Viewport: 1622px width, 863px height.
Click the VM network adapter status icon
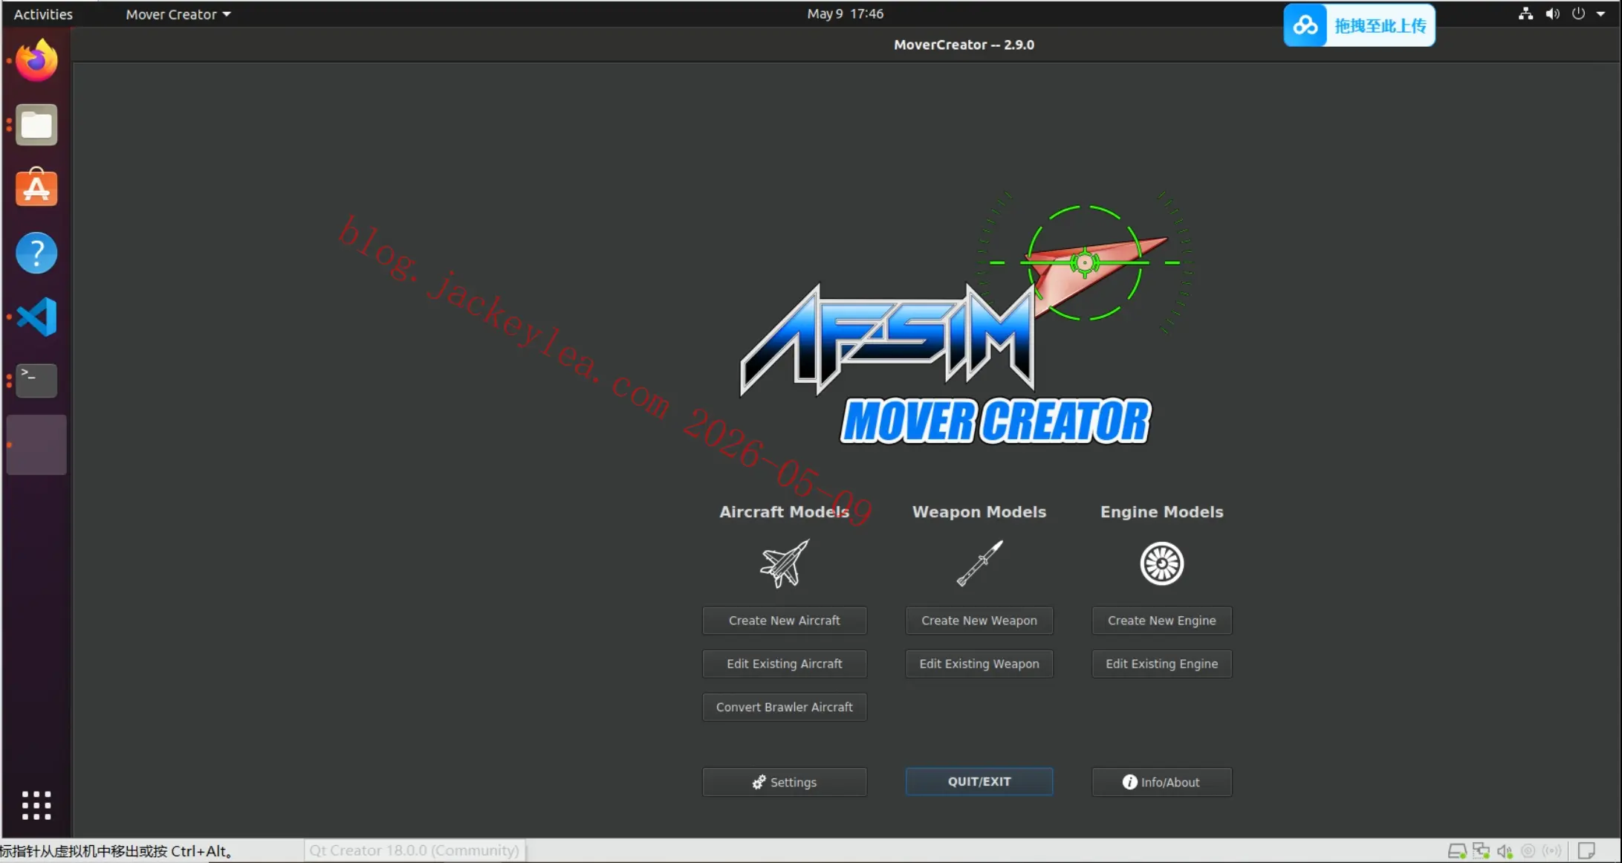pos(1481,850)
